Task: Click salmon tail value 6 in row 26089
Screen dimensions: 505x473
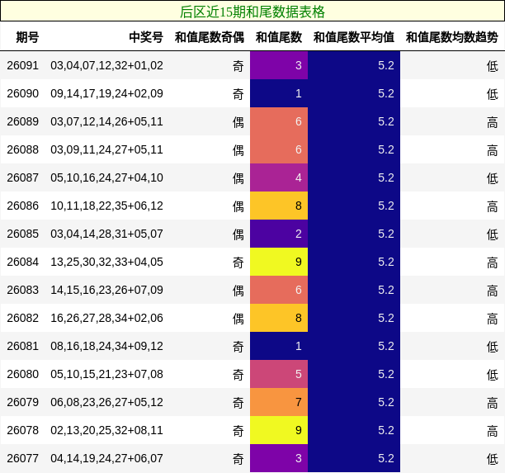Action: click(279, 121)
